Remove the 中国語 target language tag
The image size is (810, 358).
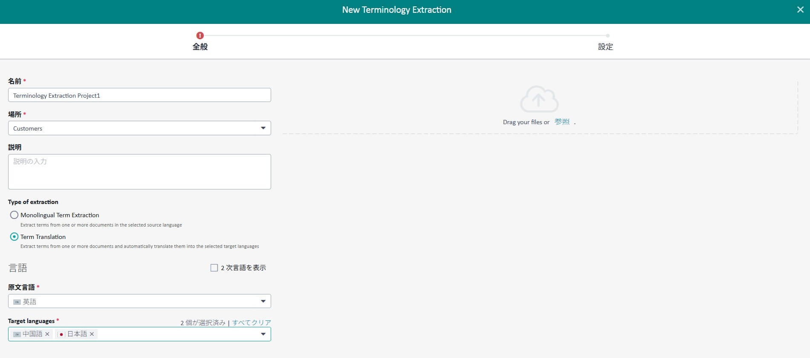coord(47,334)
